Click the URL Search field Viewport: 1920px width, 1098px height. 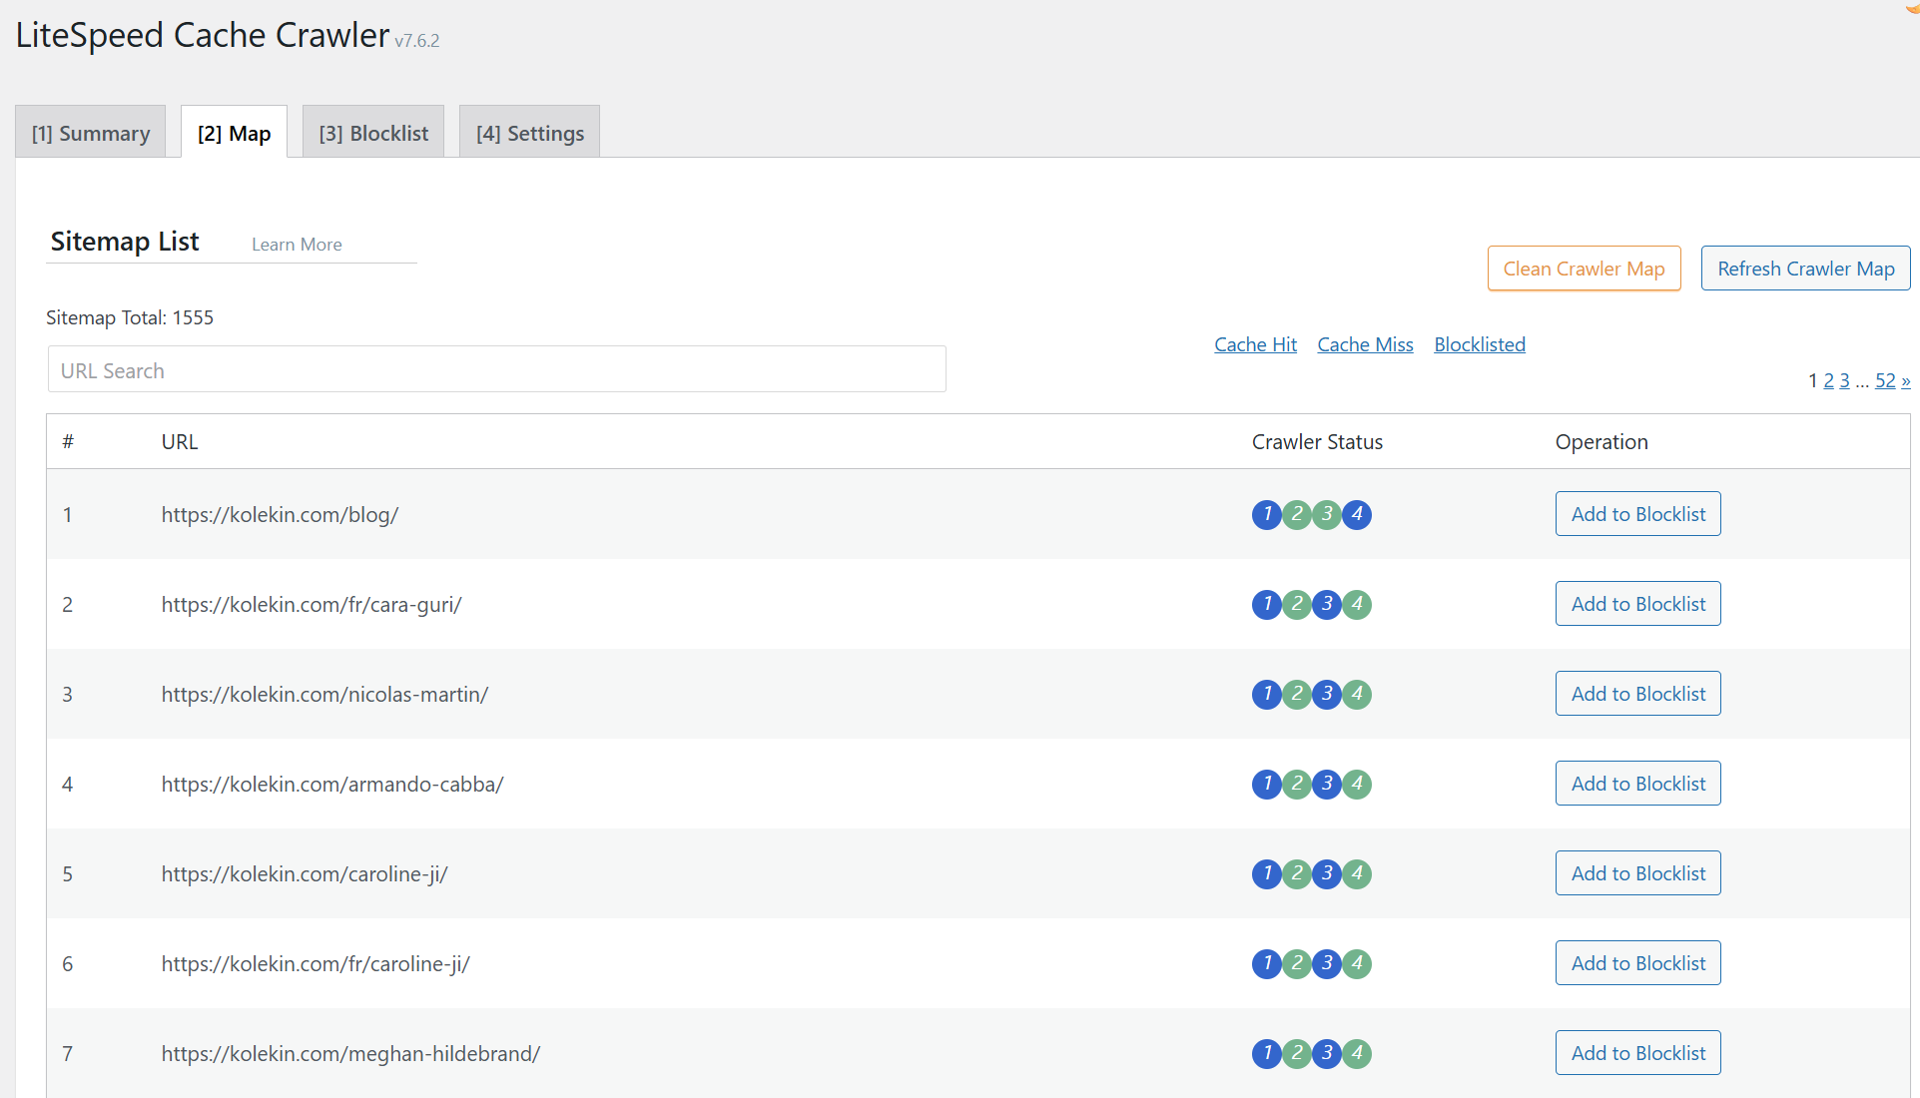[496, 370]
